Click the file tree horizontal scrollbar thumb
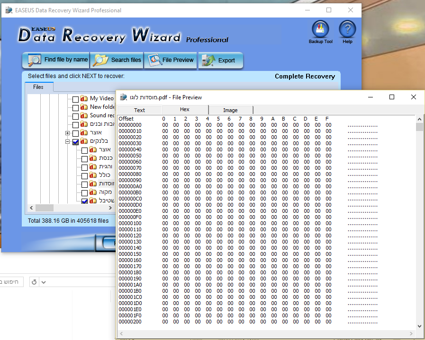 coord(45,208)
